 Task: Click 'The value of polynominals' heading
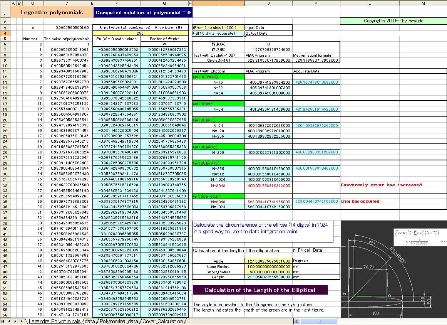pyautogui.click(x=67, y=39)
